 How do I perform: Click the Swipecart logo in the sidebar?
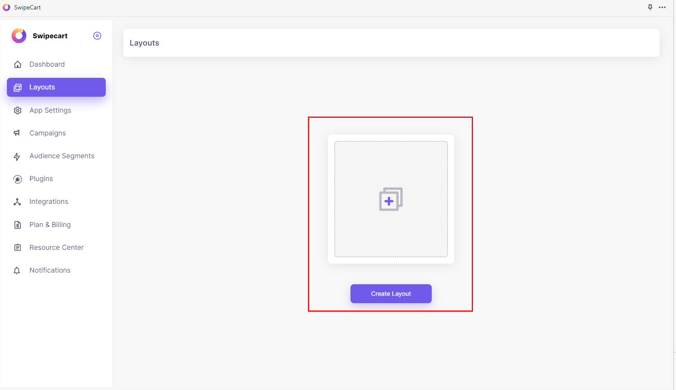point(19,36)
